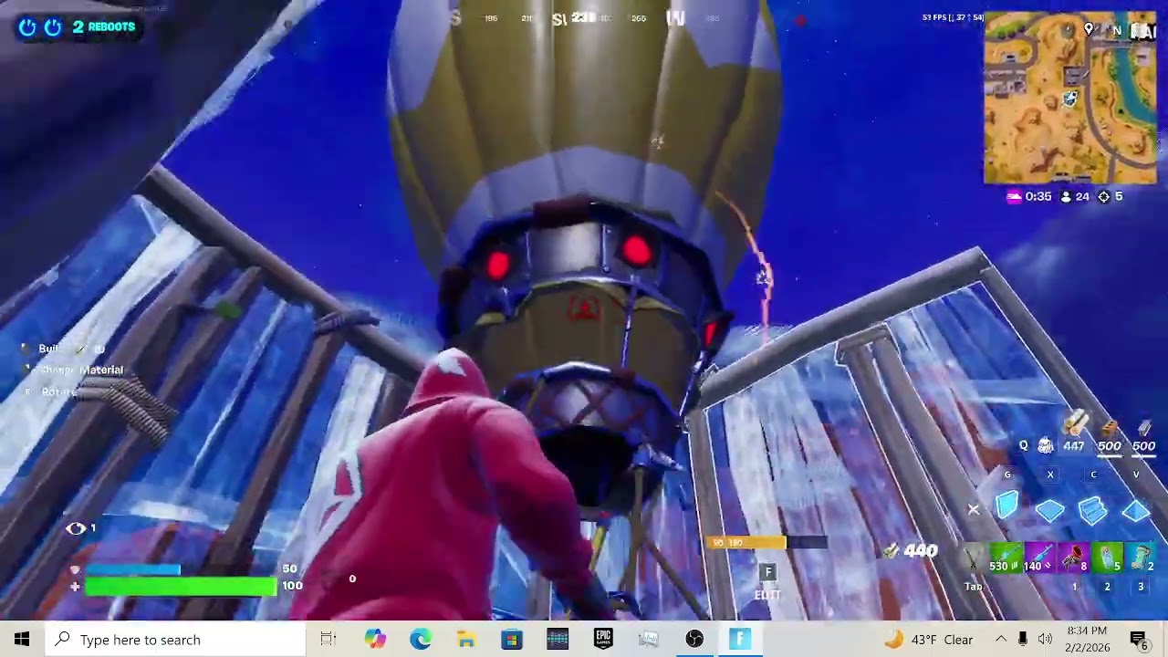This screenshot has width=1168, height=657.
Task: Click the 'Material' hint text
Action: point(101,370)
